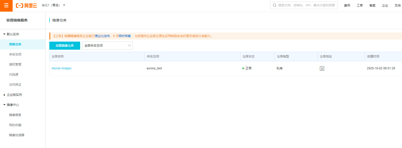Click the 创建镜像仓库 button
The image size is (402, 148).
(65, 46)
